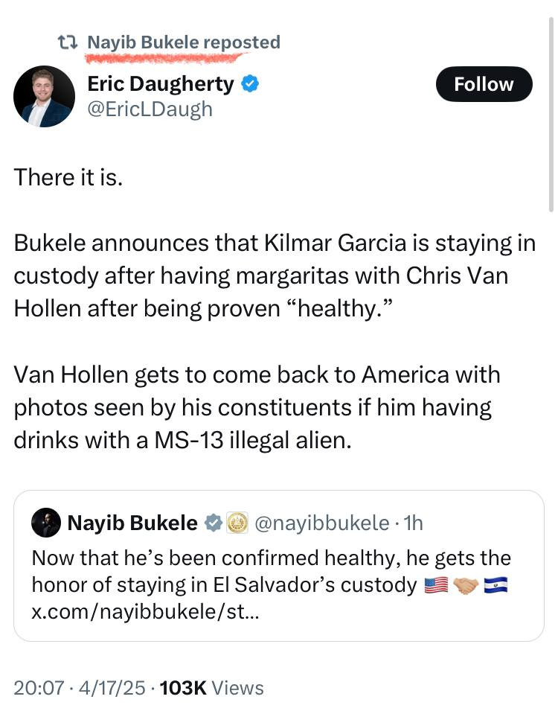The image size is (558, 711).
Task: Click the Eric Daugherty display name
Action: tap(161, 83)
